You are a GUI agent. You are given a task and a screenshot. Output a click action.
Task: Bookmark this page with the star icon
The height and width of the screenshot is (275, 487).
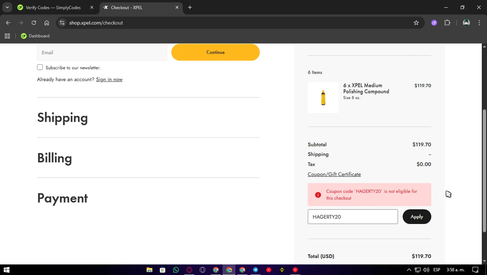click(x=416, y=23)
